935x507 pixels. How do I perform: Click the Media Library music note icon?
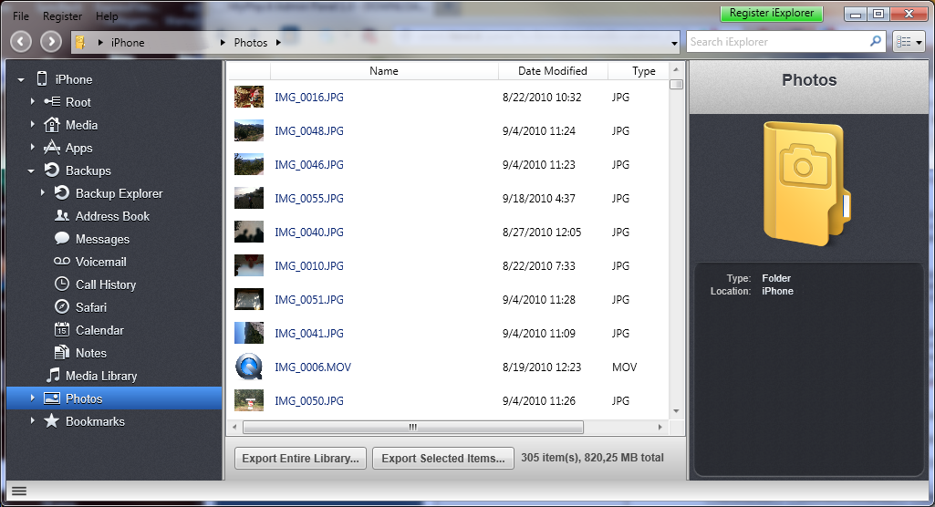click(x=53, y=375)
